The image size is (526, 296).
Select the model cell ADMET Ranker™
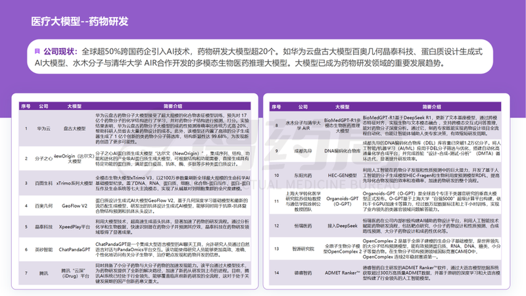pyautogui.click(x=342, y=273)
